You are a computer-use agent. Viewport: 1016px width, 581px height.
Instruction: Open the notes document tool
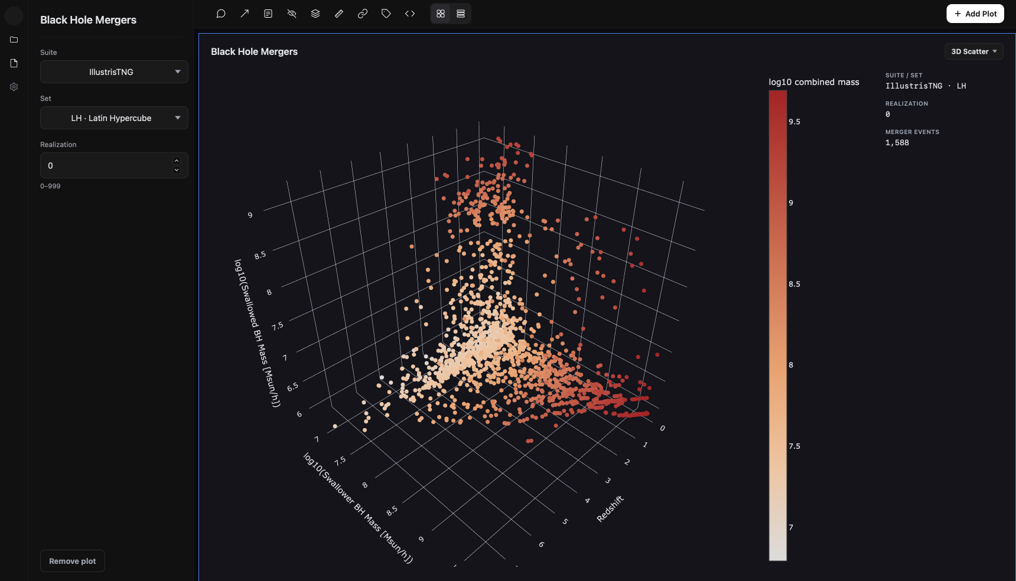click(x=268, y=14)
